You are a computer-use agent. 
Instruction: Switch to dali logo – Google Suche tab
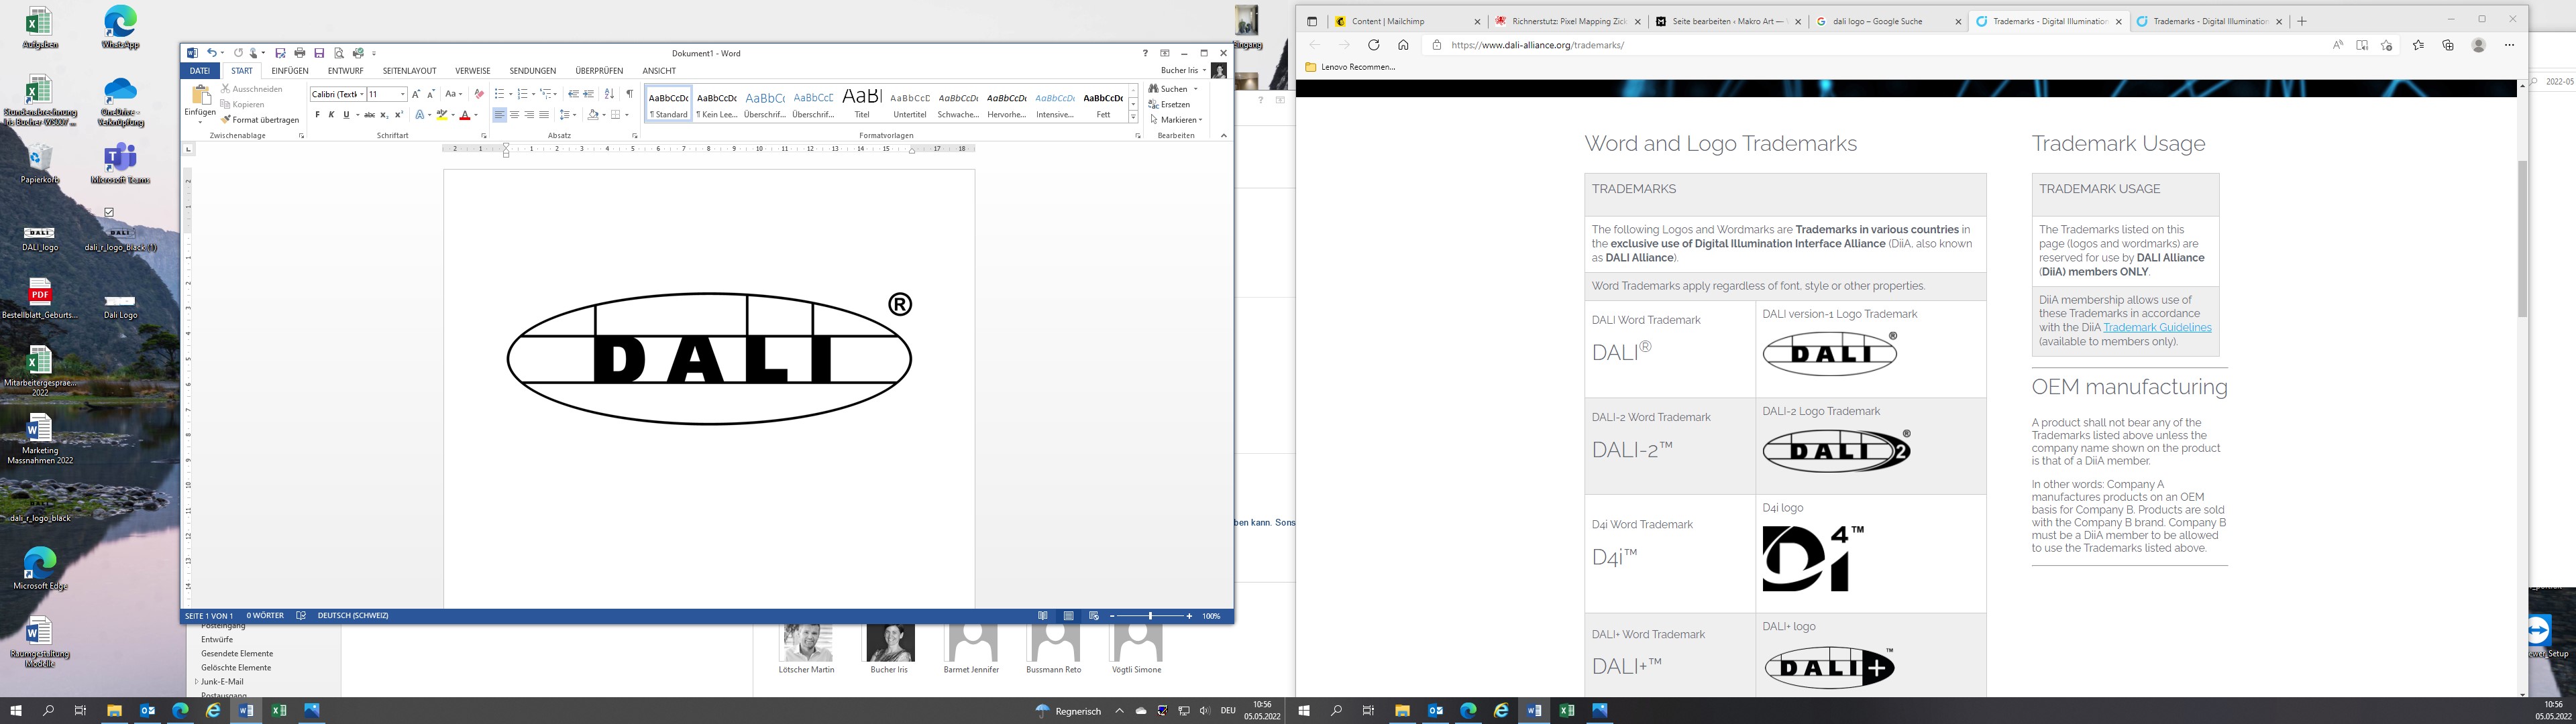1887,21
